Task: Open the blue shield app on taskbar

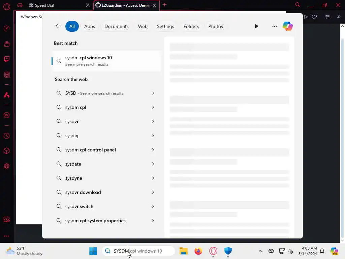Action: coord(228,251)
